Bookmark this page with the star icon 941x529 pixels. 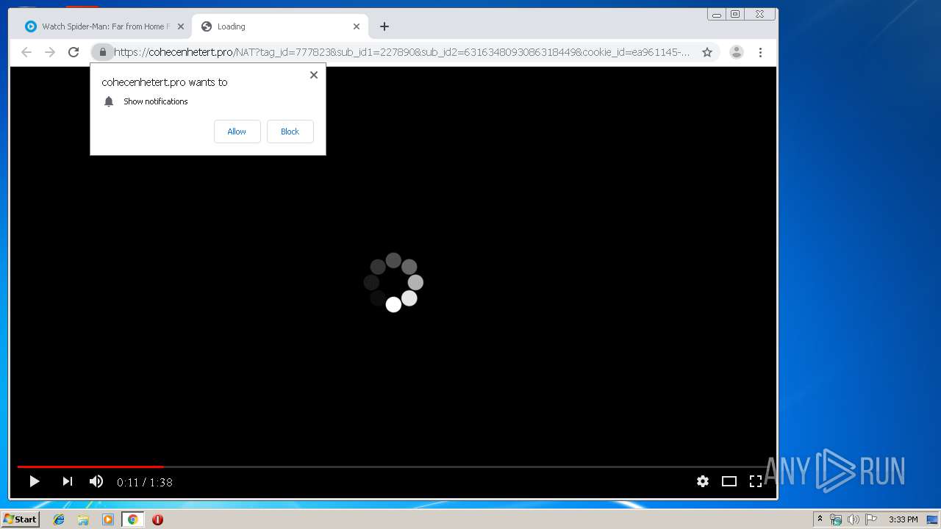point(707,52)
